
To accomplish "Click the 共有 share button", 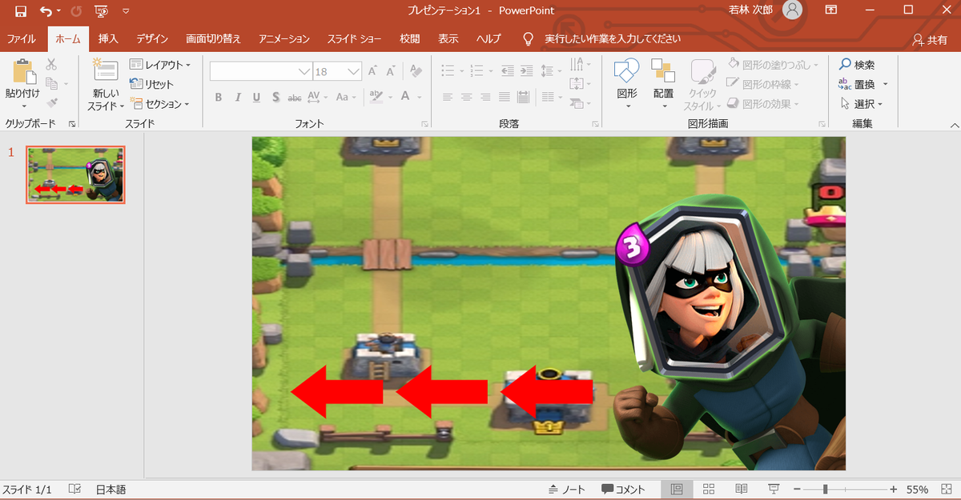I will (929, 40).
